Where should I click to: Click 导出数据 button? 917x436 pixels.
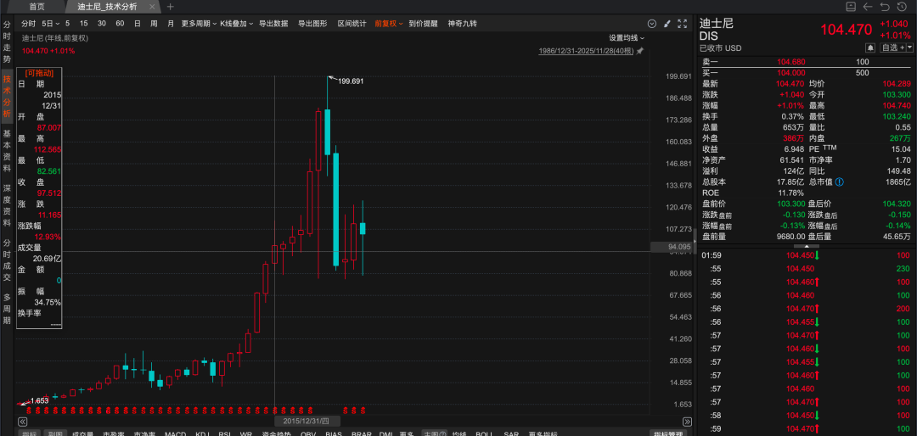pos(273,24)
